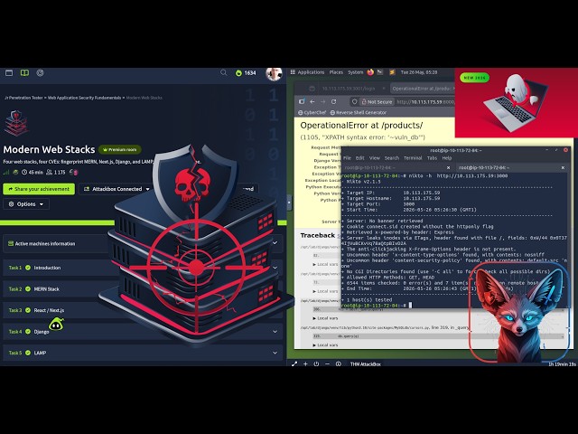Viewport: 578px width, 434px height.
Task: Open Task 3 React / Next.js row
Action: 143,310
